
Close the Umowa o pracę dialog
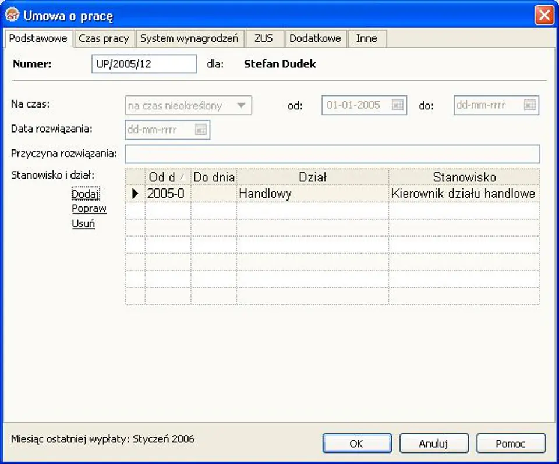point(544,15)
